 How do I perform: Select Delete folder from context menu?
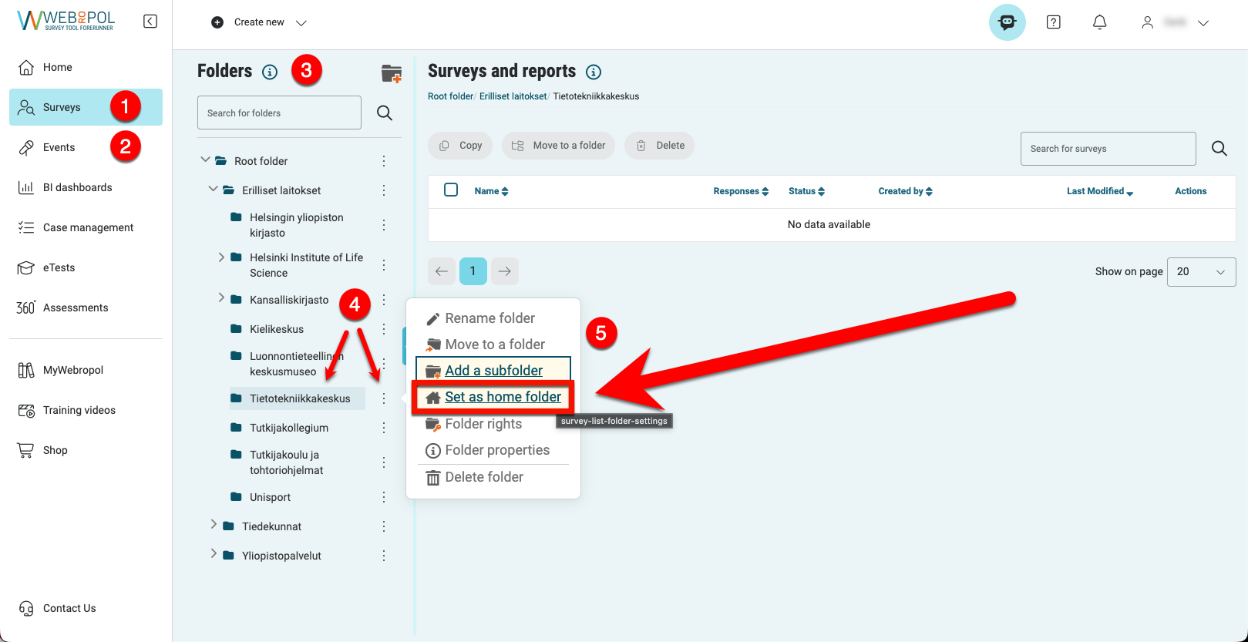coord(483,477)
